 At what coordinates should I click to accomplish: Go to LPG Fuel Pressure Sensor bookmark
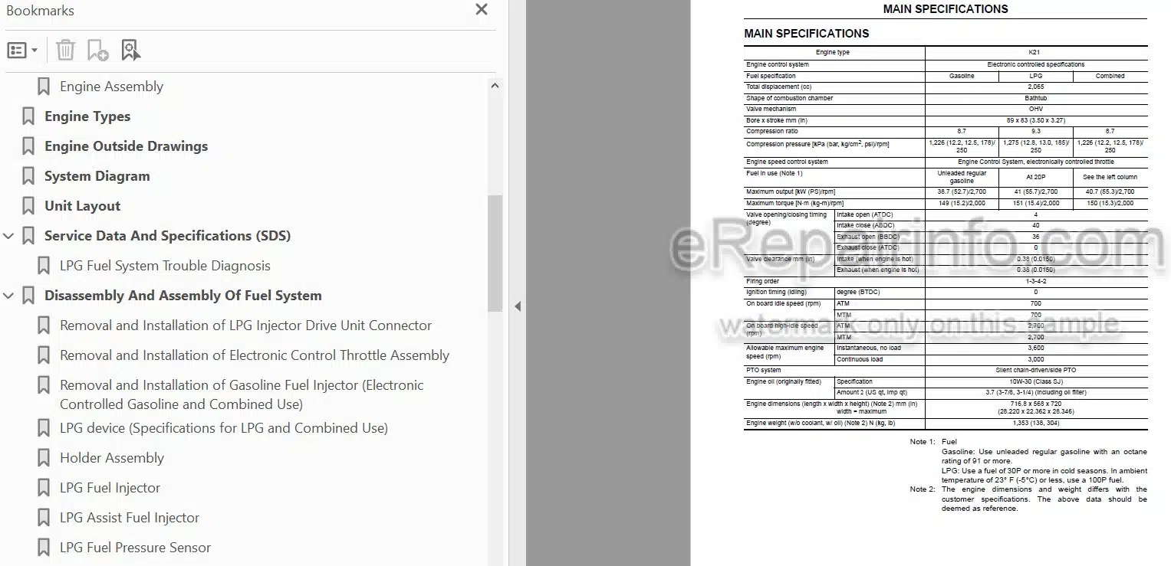[135, 548]
